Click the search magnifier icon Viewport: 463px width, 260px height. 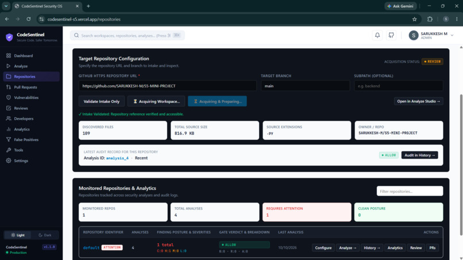[76, 36]
